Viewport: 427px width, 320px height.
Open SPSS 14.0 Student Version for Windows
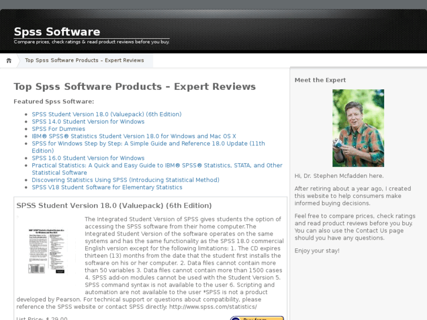click(88, 122)
